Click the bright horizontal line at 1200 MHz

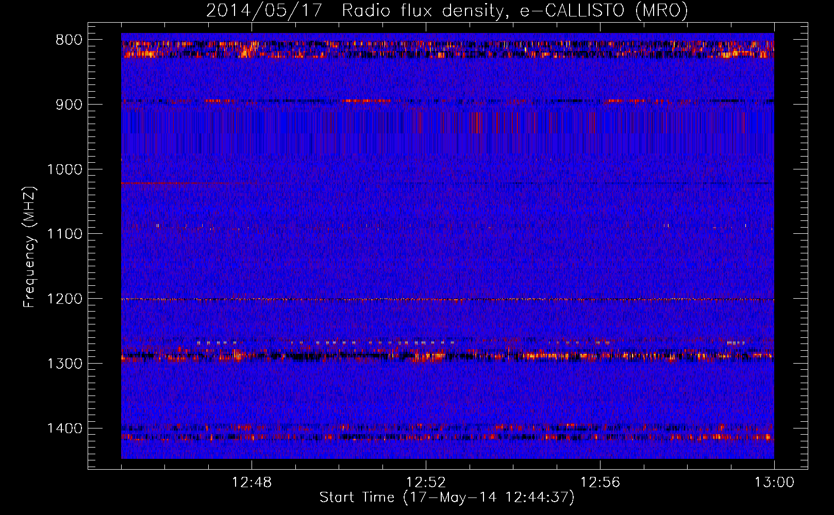[447, 299]
